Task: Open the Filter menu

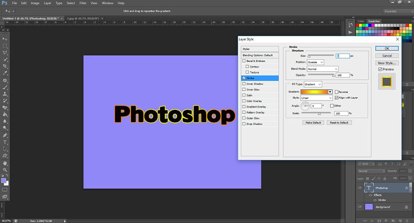Action: click(x=83, y=3)
